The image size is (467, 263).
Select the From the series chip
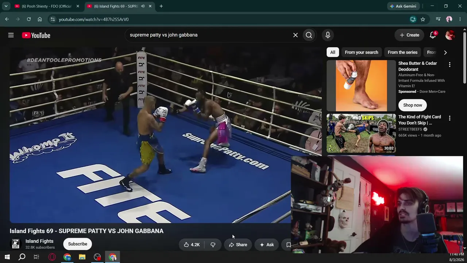pyautogui.click(x=402, y=52)
